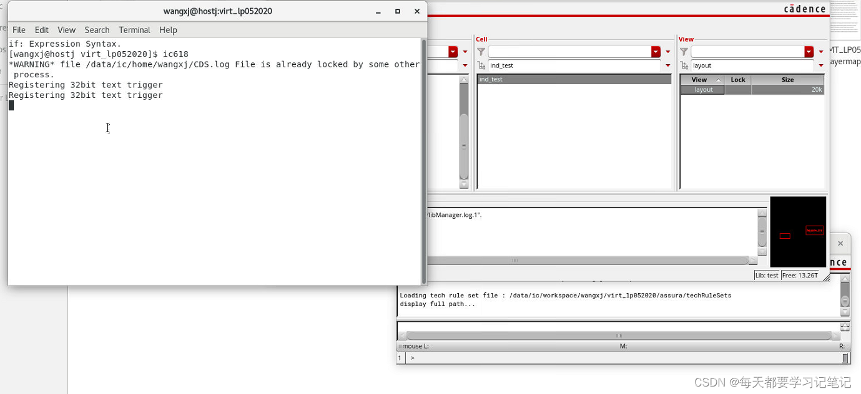The width and height of the screenshot is (861, 394).
Task: Open the terminal File menu
Action: coord(19,30)
